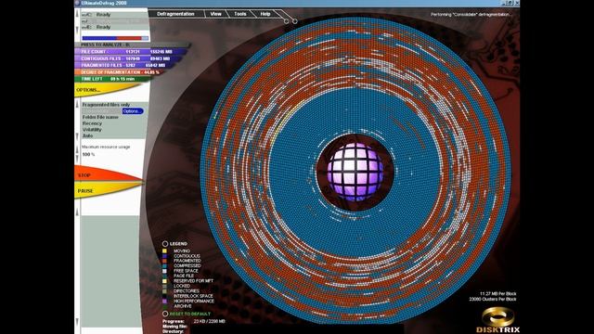Select the Recency defrag method
Viewport: 594px width, 334px height.
pyautogui.click(x=92, y=123)
